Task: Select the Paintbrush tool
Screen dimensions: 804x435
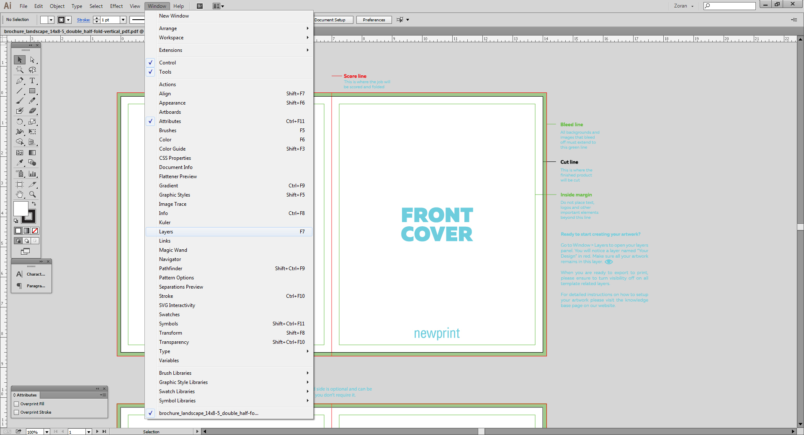Action: click(19, 101)
